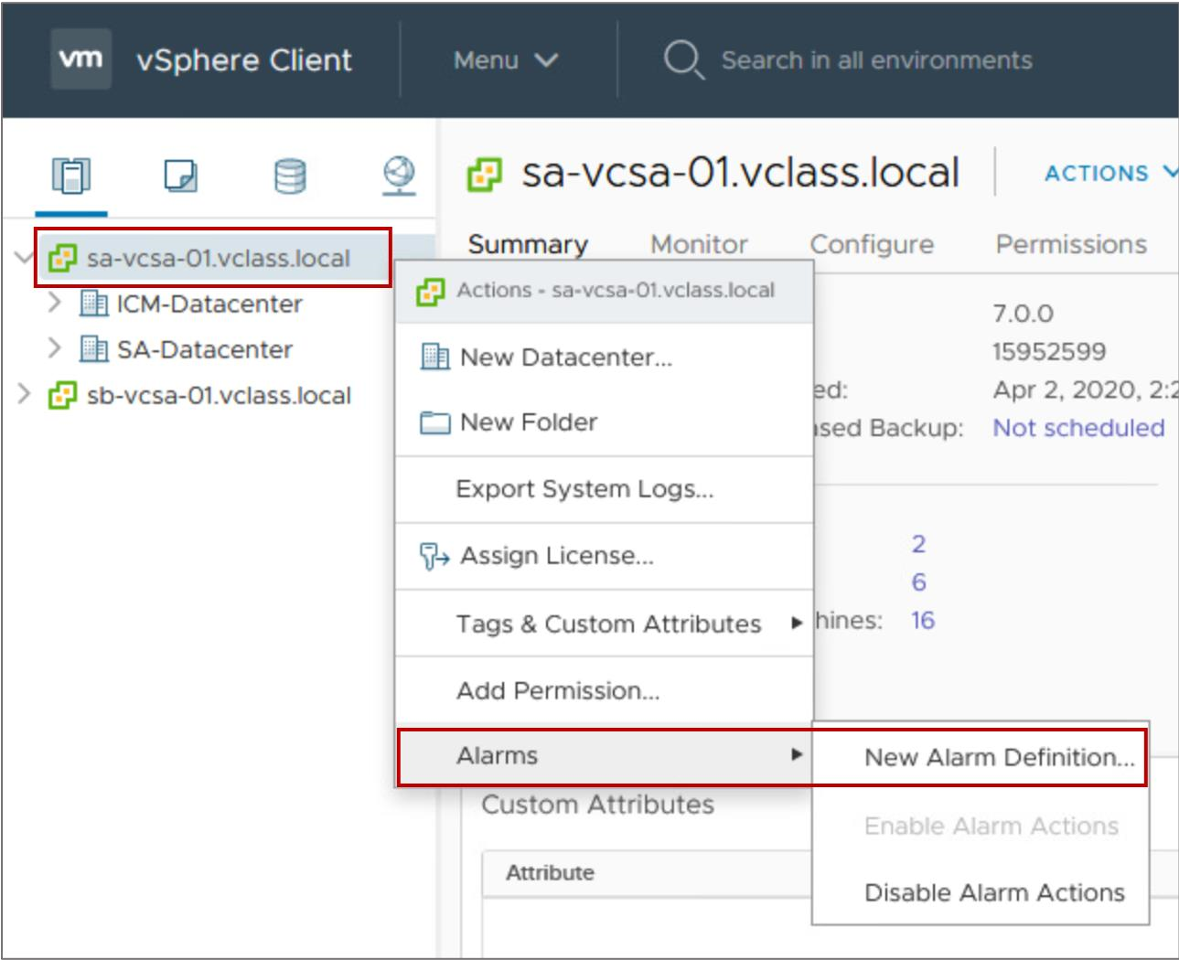Click the Custom Attributes panel heading
Image resolution: width=1179 pixels, height=960 pixels.
point(597,805)
